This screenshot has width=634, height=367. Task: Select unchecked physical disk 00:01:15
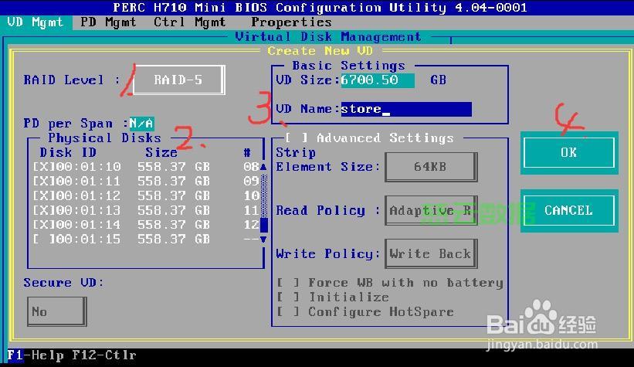pyautogui.click(x=42, y=240)
